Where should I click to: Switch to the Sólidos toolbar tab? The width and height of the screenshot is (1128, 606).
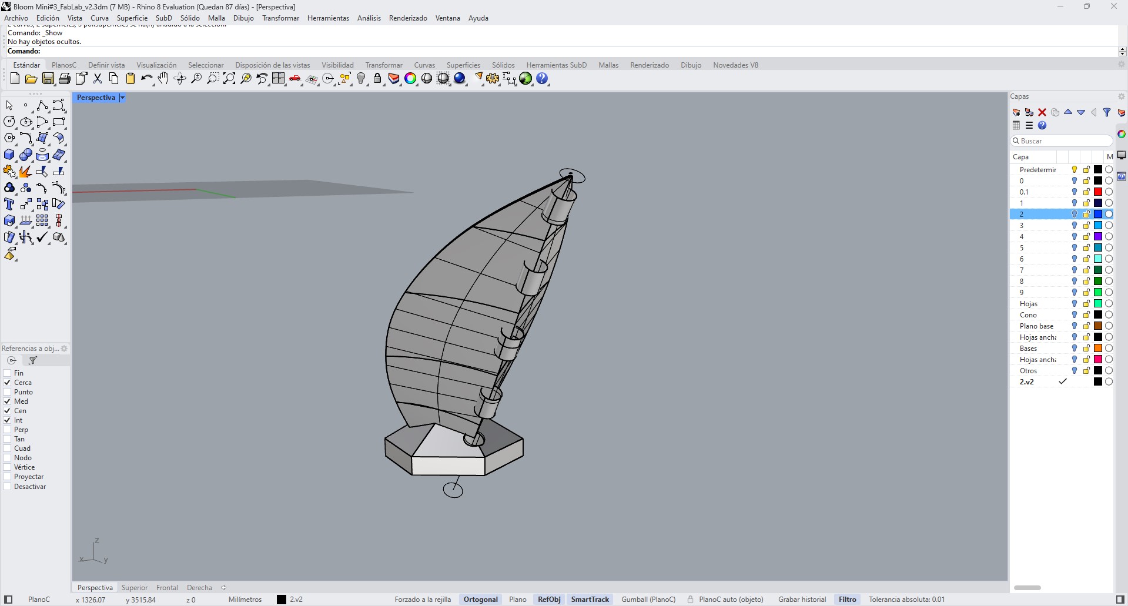[x=503, y=65]
